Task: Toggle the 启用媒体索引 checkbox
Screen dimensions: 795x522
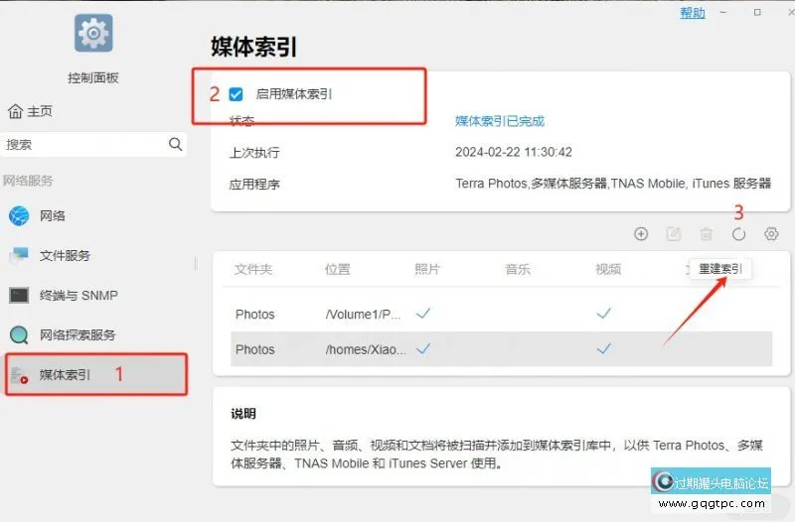Action: [236, 94]
